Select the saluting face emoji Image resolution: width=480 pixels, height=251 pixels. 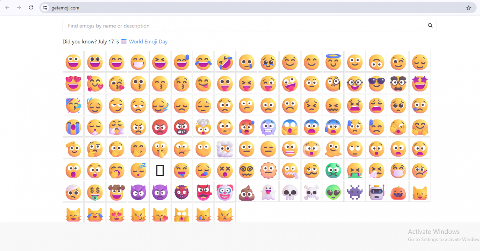(73, 149)
